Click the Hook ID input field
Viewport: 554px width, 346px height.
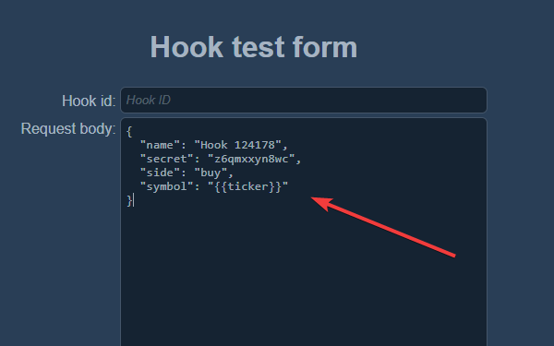(304, 101)
